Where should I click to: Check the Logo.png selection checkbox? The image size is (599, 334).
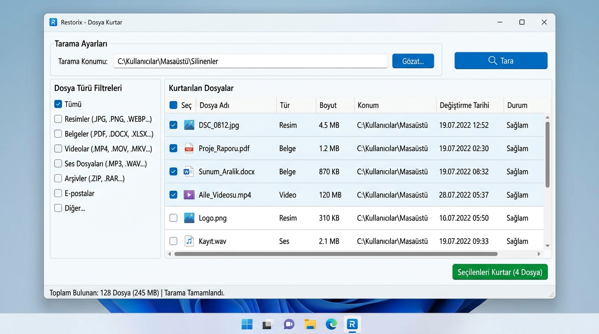(173, 218)
